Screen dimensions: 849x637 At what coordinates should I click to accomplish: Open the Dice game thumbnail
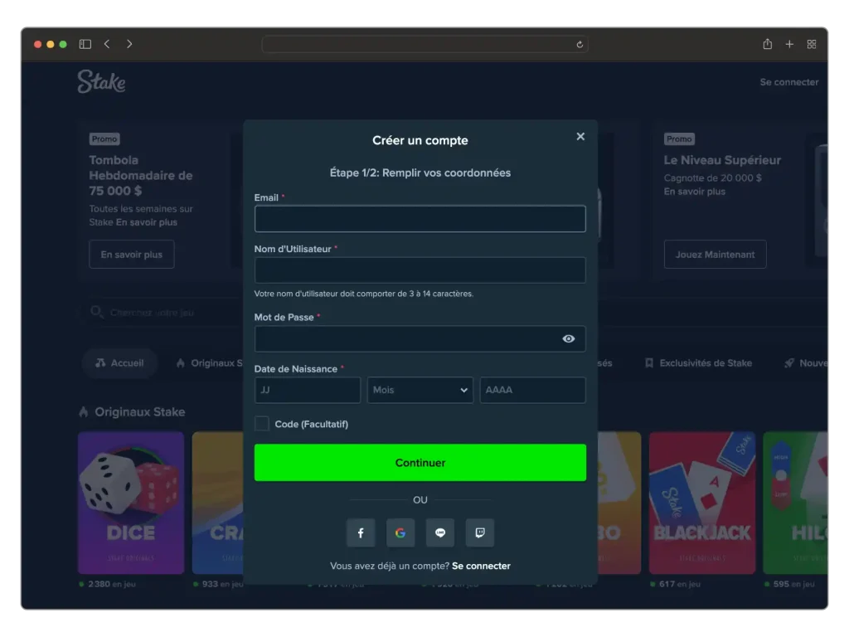(x=131, y=503)
